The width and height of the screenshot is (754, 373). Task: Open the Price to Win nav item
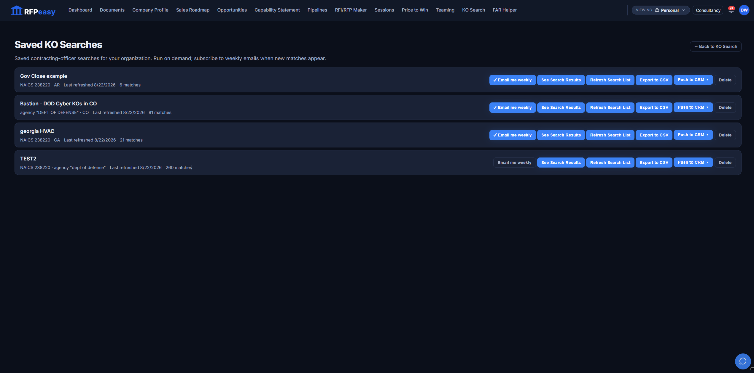[415, 10]
